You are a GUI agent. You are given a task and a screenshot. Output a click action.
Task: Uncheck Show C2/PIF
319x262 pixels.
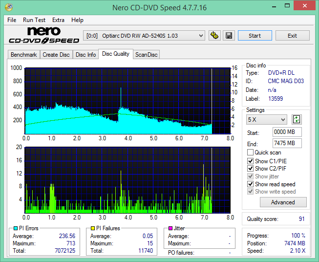click(x=250, y=169)
